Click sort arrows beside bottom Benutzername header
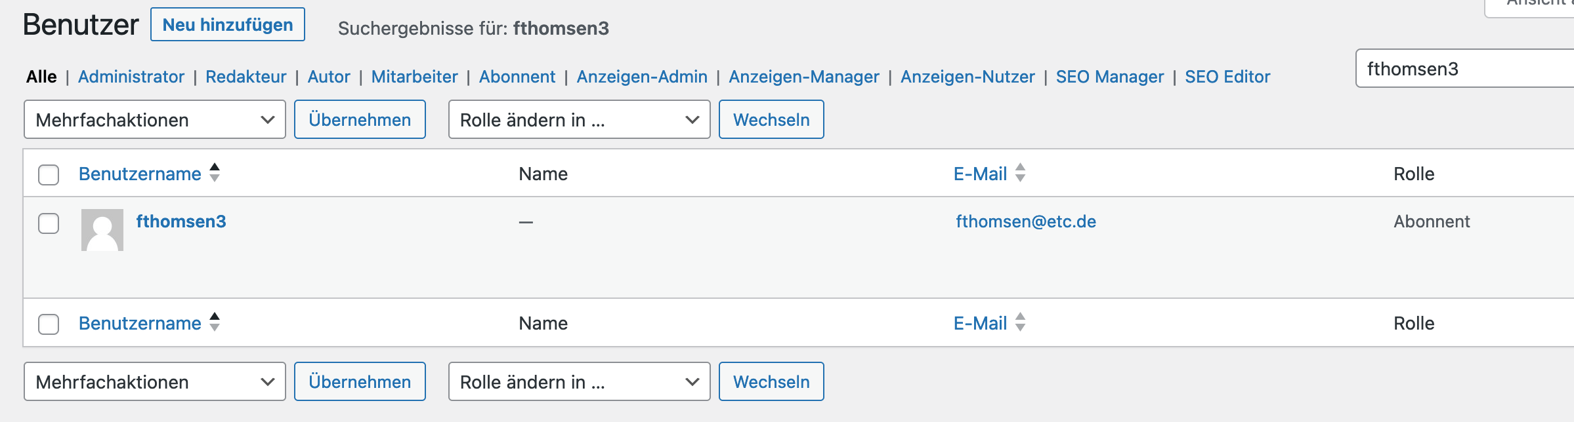 pos(215,322)
